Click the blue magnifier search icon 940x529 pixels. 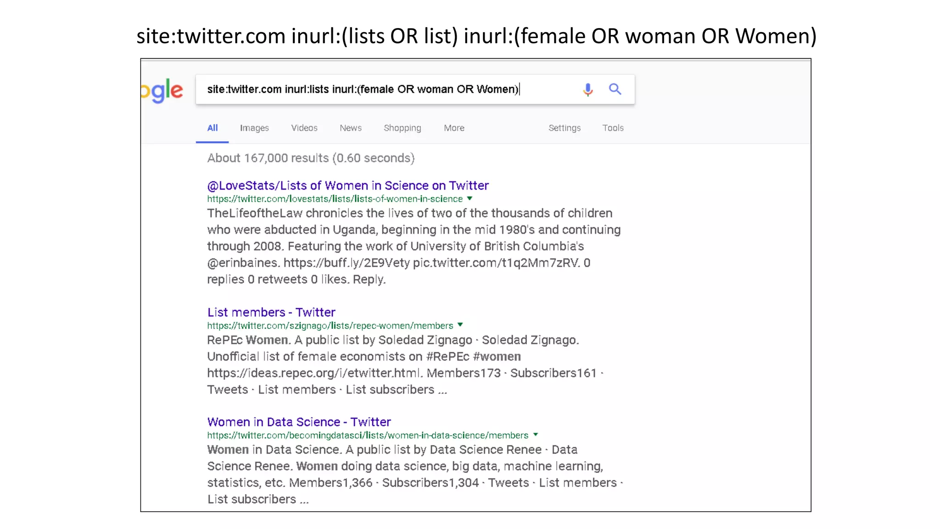coord(615,89)
